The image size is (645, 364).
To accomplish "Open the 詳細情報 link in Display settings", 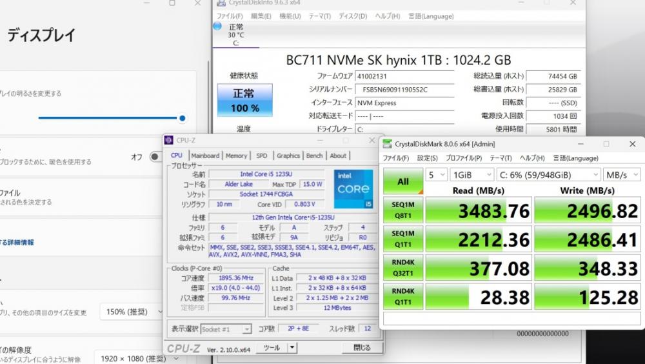I will click(17, 243).
